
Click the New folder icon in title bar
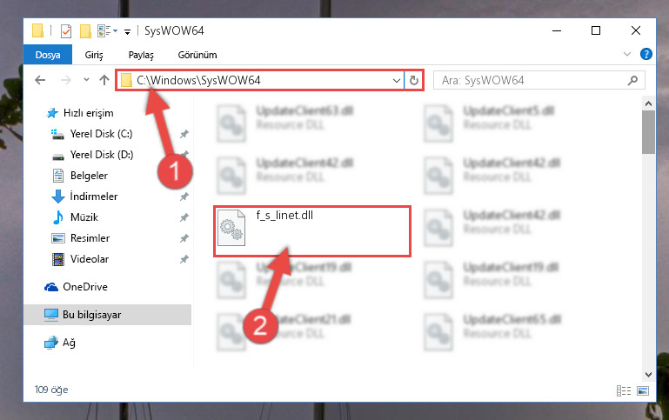85,31
